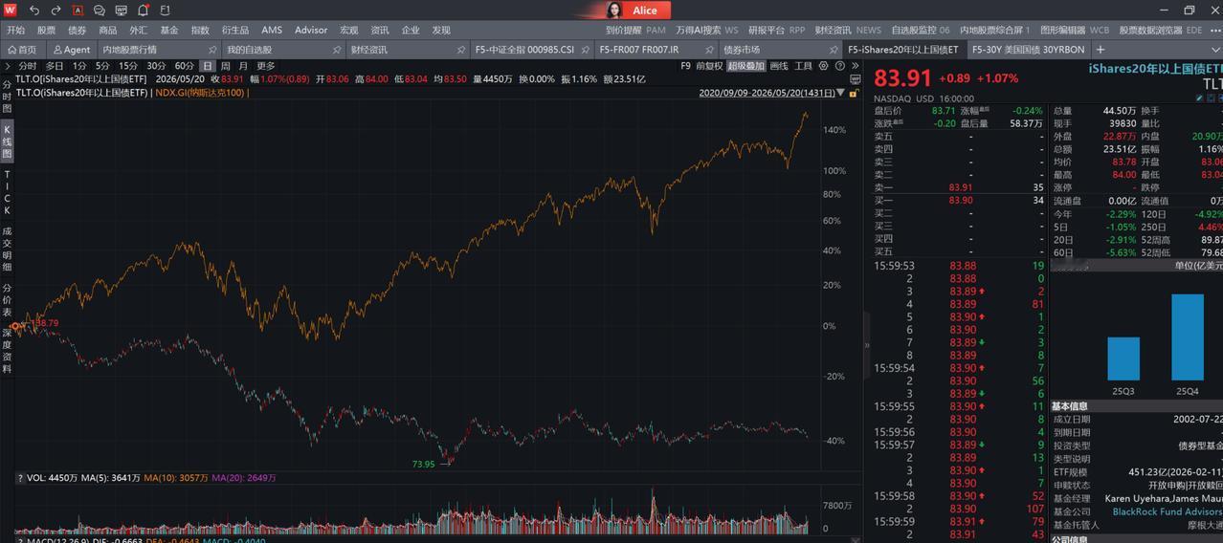This screenshot has width=1223, height=543.
Task: Click the 73.95 low price label
Action: tap(423, 464)
